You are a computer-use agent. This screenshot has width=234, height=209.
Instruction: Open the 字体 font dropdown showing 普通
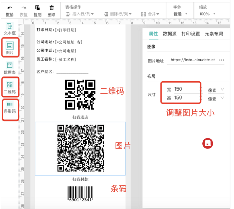point(181,14)
